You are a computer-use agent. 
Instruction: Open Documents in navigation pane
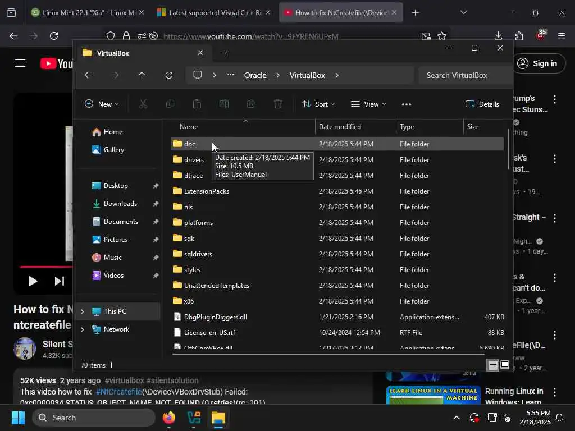click(121, 222)
